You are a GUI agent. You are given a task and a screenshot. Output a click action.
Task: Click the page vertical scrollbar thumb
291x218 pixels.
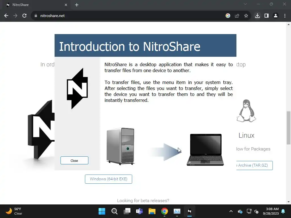289,127
